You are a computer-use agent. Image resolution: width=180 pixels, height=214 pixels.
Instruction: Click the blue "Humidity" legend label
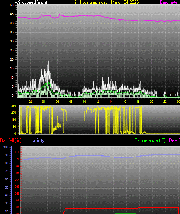point(36,140)
